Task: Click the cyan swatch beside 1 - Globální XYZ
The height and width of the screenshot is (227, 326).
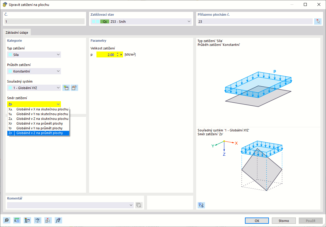Action: point(10,88)
